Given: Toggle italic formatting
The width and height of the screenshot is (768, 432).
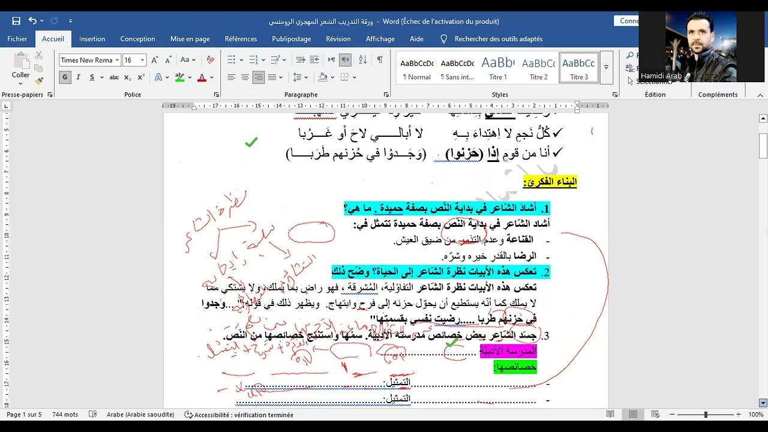Looking at the screenshot, I should pos(78,77).
